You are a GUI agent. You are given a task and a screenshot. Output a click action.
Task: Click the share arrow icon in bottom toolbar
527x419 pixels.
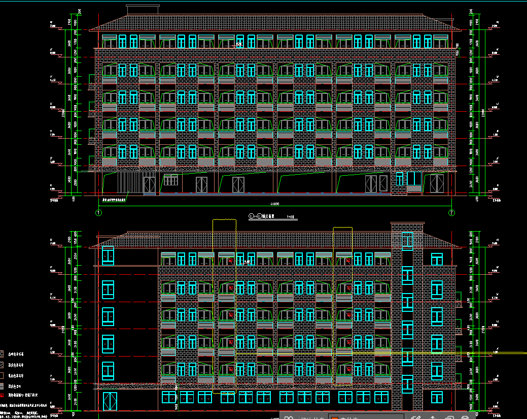point(433,417)
